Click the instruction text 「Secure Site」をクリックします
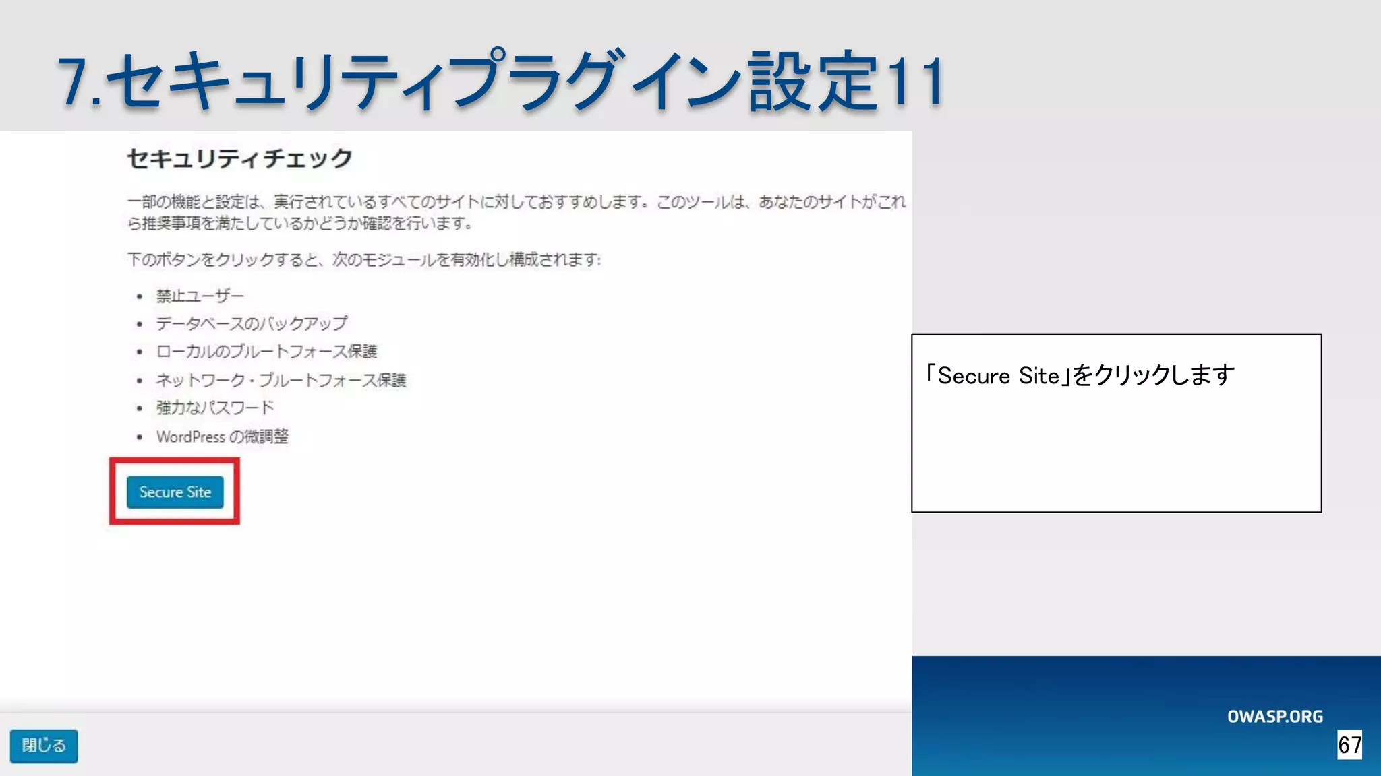1381x776 pixels. 1080,375
